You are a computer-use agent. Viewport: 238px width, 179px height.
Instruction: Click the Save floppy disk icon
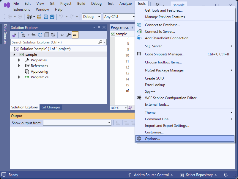click(x=46, y=17)
